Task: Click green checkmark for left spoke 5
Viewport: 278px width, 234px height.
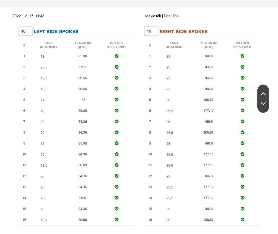Action: coord(116,100)
